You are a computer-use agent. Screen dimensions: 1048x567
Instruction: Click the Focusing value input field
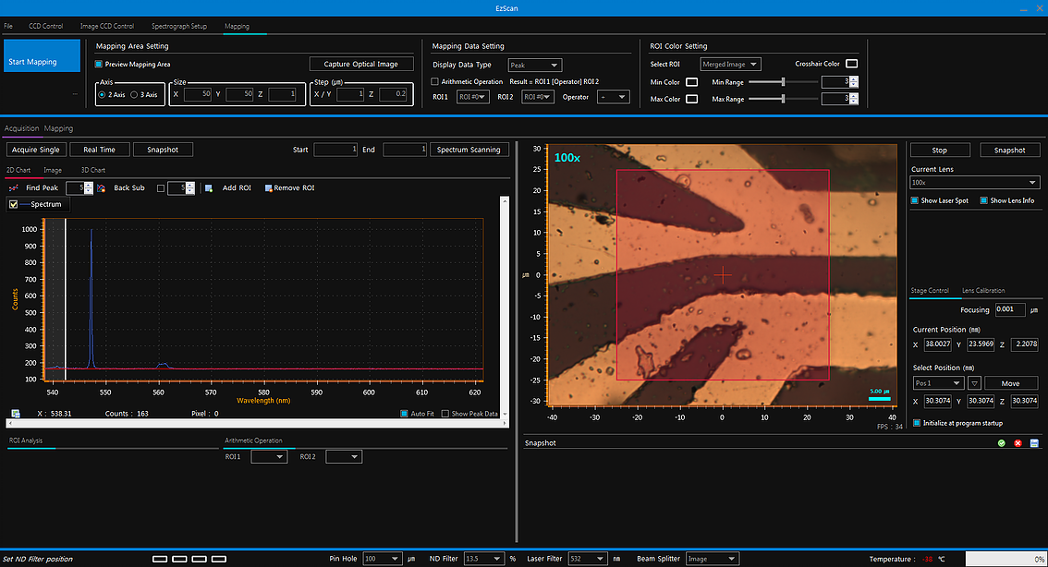click(1010, 309)
